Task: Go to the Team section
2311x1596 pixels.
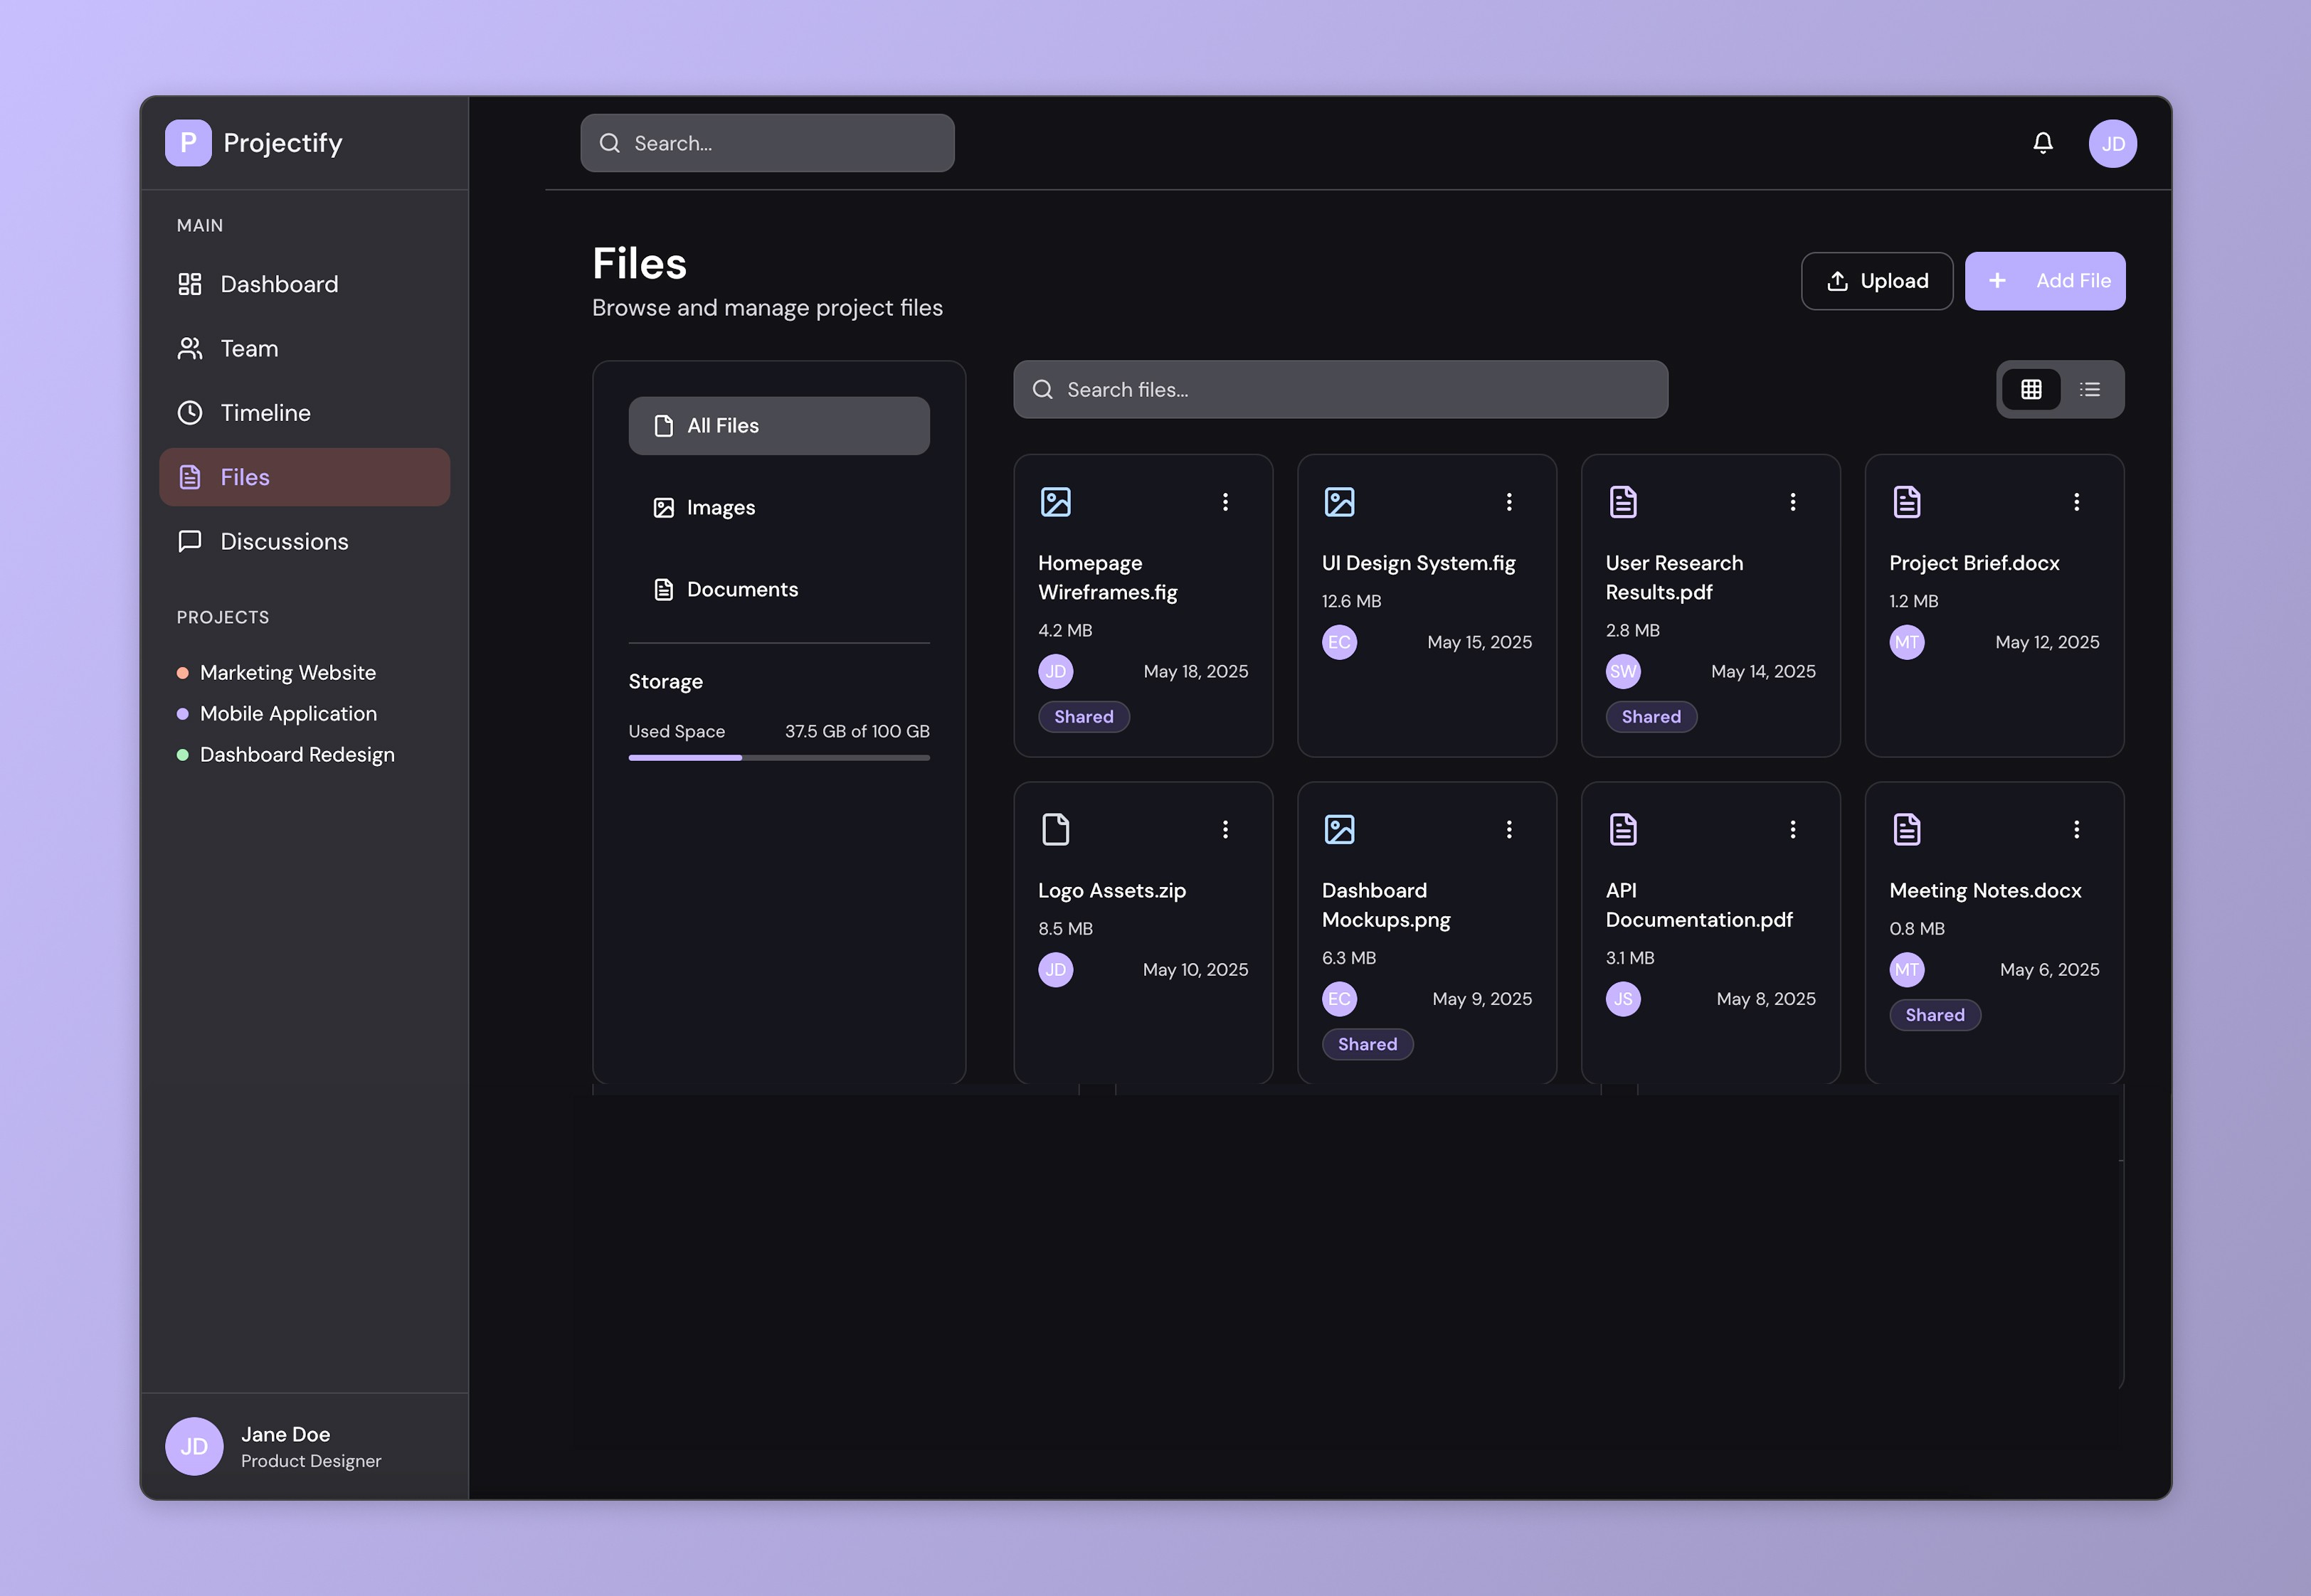Action: (249, 348)
